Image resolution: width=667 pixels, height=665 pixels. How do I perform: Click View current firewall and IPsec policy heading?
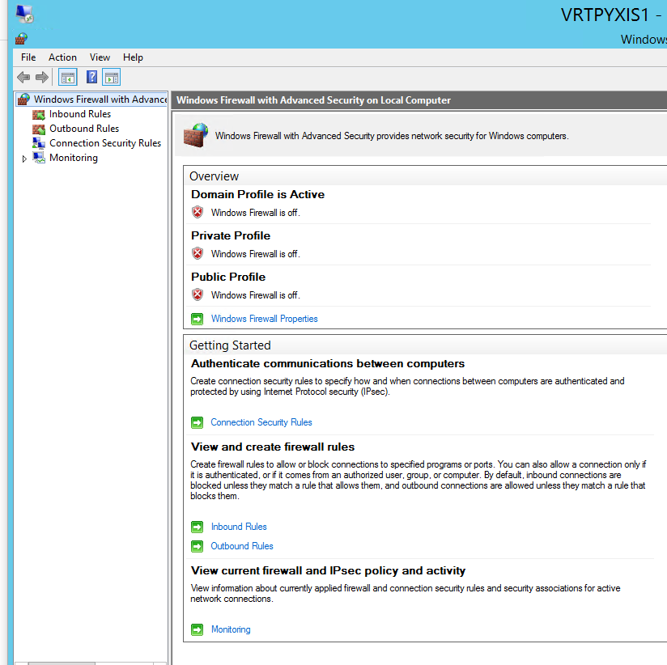[328, 570]
